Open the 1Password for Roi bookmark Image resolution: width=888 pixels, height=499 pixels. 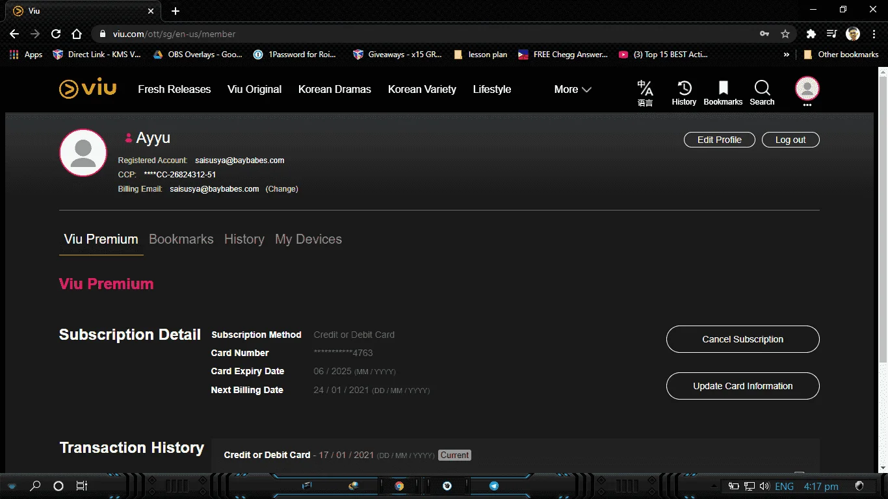click(x=294, y=55)
